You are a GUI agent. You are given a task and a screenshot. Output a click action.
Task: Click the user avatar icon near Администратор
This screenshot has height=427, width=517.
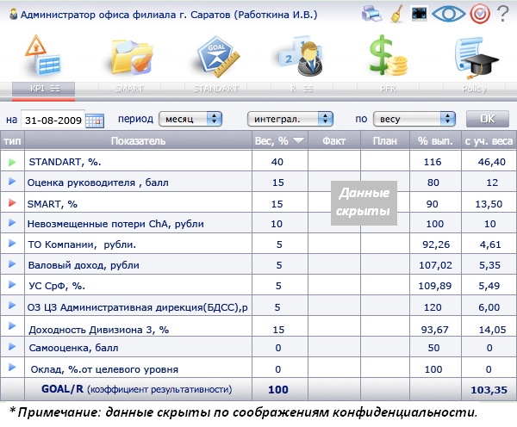[13, 15]
